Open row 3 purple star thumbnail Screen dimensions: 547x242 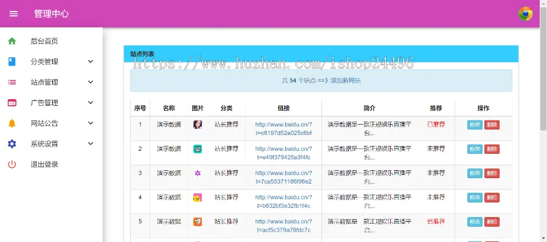tap(198, 173)
